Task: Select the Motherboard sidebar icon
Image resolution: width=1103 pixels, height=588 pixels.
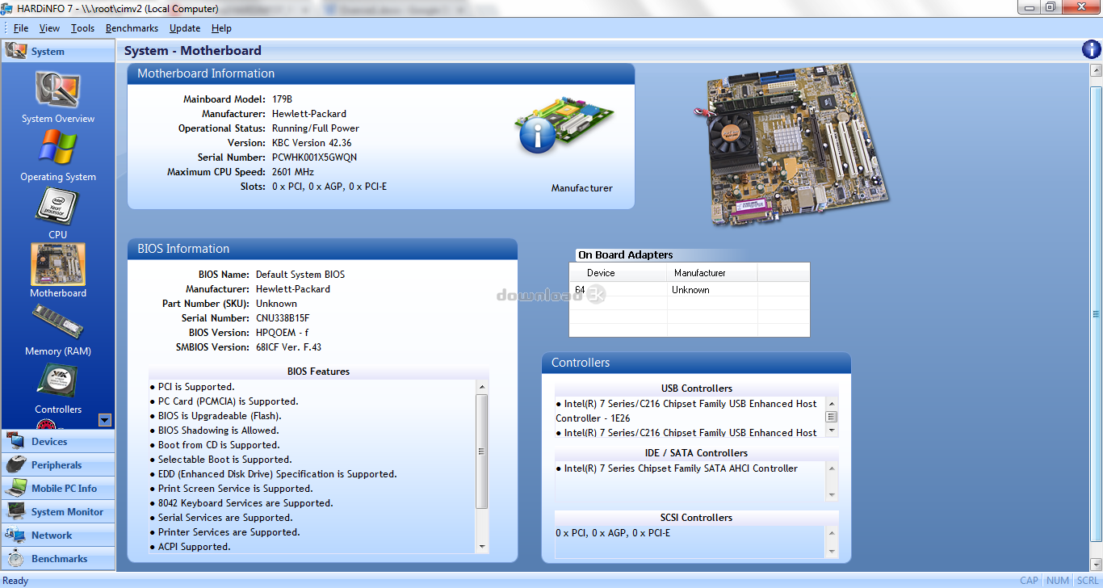Action: 57,264
